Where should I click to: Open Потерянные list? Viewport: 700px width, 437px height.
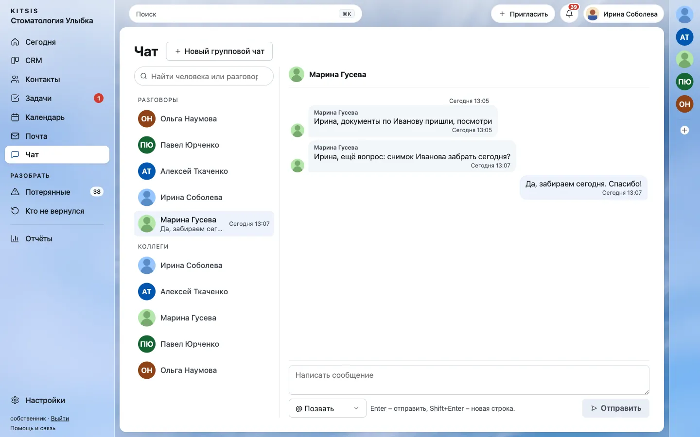(x=57, y=192)
